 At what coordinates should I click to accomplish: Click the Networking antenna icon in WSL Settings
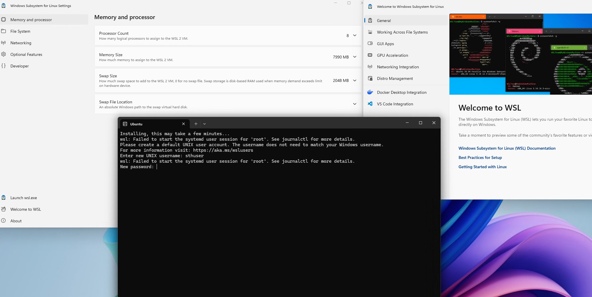click(x=3, y=43)
